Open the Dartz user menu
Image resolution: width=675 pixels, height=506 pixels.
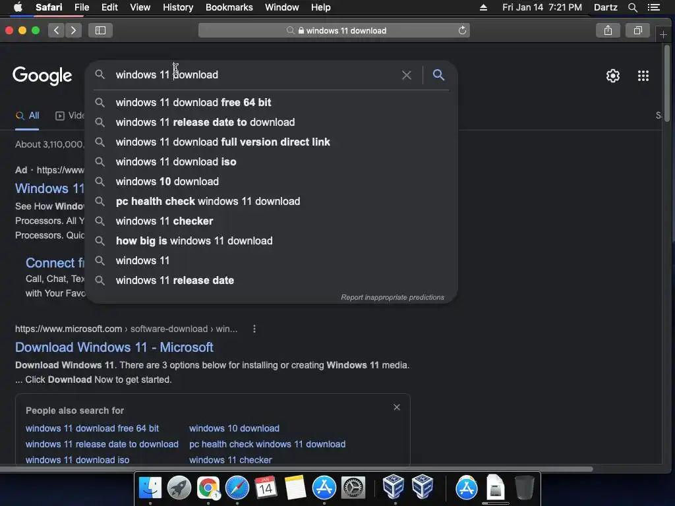[605, 7]
